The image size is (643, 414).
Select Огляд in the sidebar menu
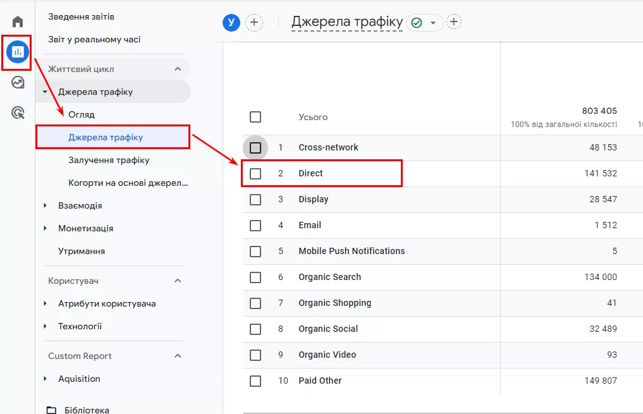point(81,114)
